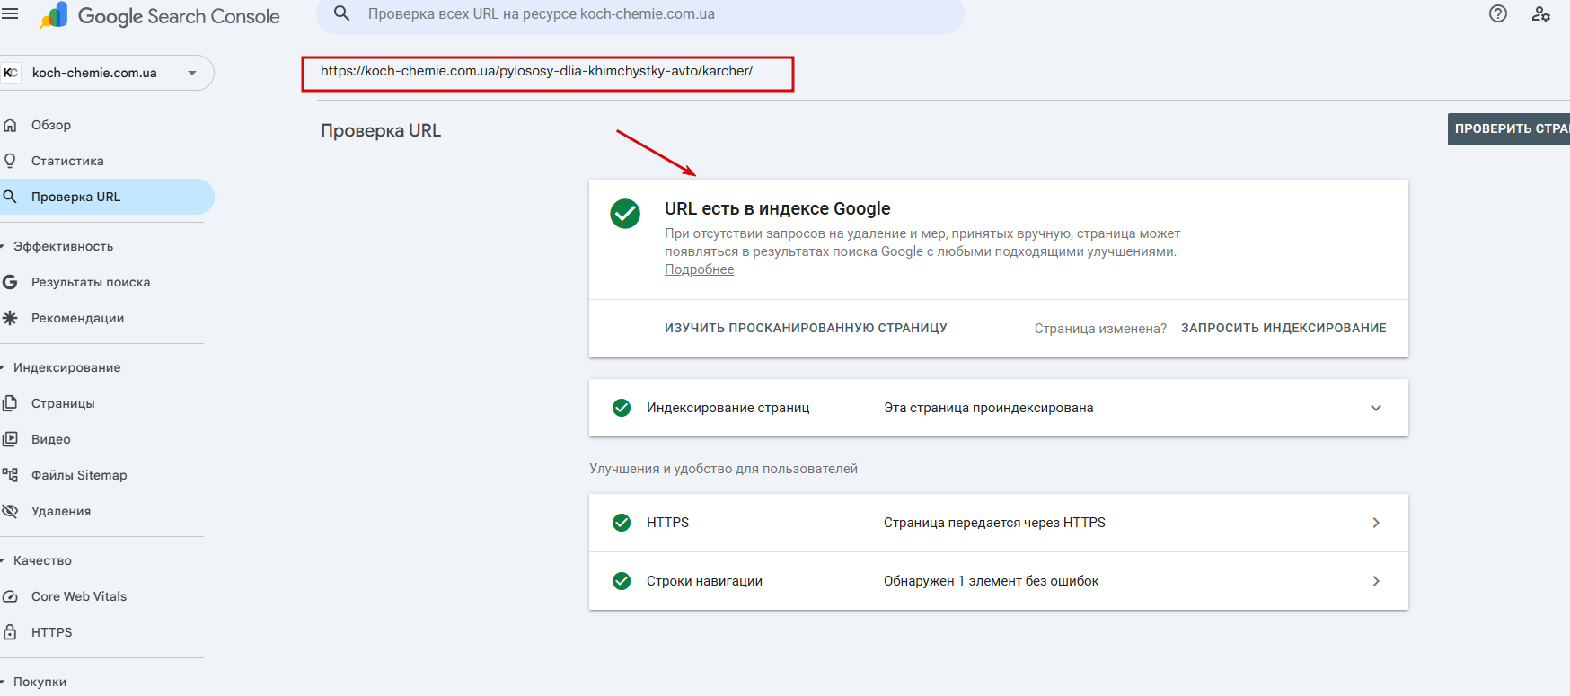
Task: Select Страницы under Индексирование
Action: [63, 403]
